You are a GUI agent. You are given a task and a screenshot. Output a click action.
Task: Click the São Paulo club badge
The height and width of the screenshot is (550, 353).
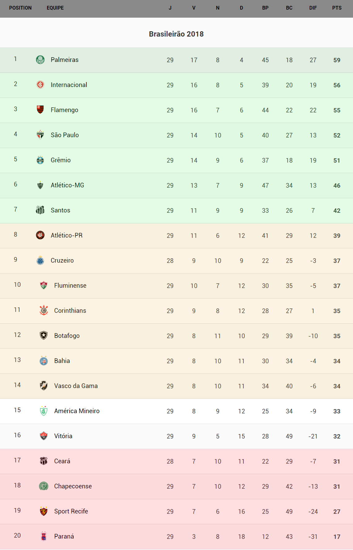click(x=40, y=135)
